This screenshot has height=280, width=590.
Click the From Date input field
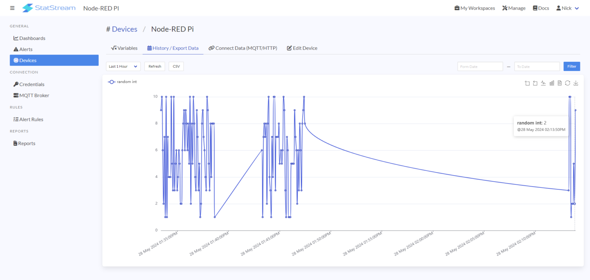point(480,66)
